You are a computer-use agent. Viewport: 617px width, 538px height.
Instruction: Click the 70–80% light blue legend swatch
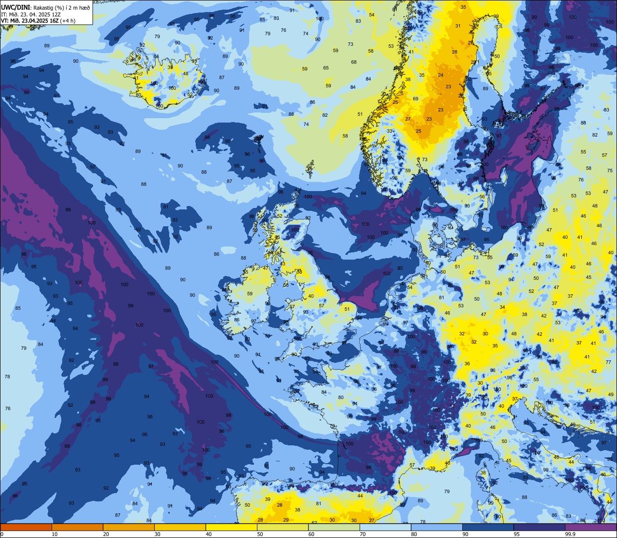point(385,527)
